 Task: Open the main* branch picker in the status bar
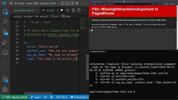36,97
